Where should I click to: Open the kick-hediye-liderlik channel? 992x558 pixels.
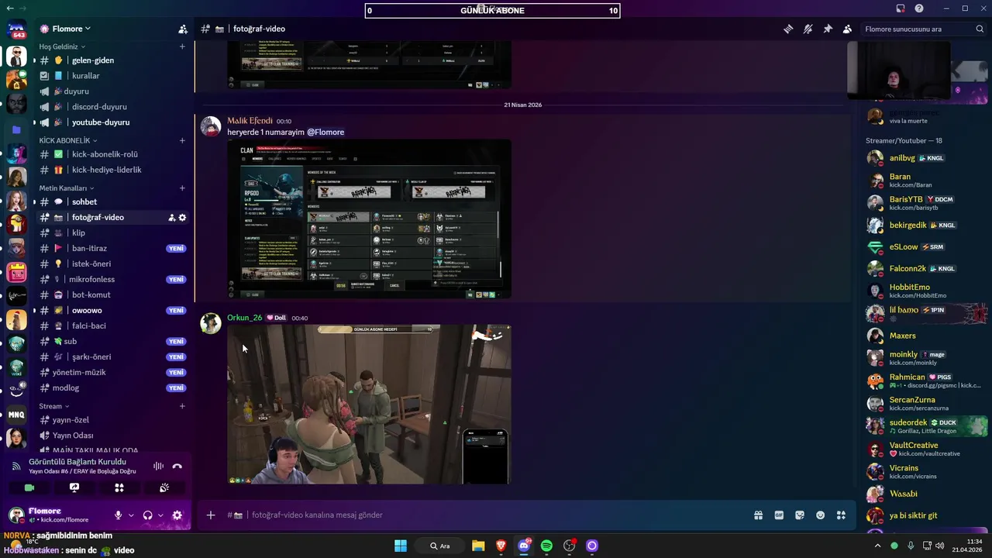[113, 170]
